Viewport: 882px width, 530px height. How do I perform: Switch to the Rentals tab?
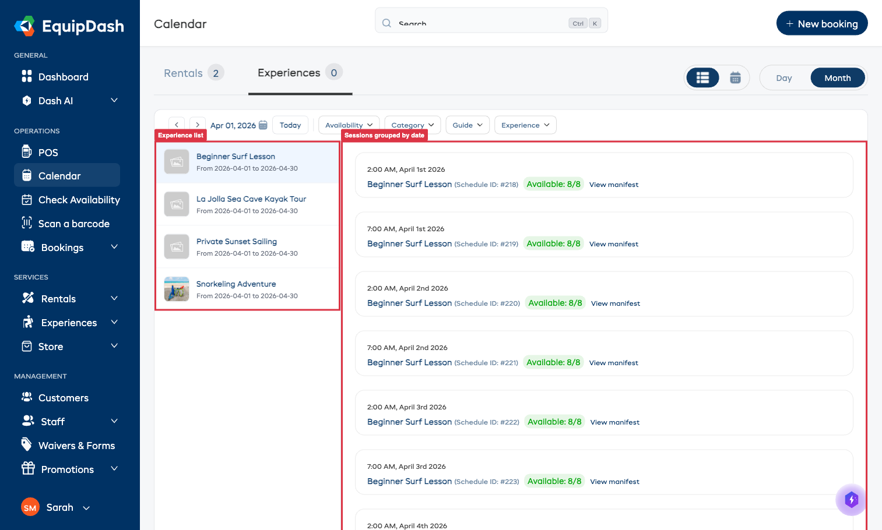tap(185, 72)
